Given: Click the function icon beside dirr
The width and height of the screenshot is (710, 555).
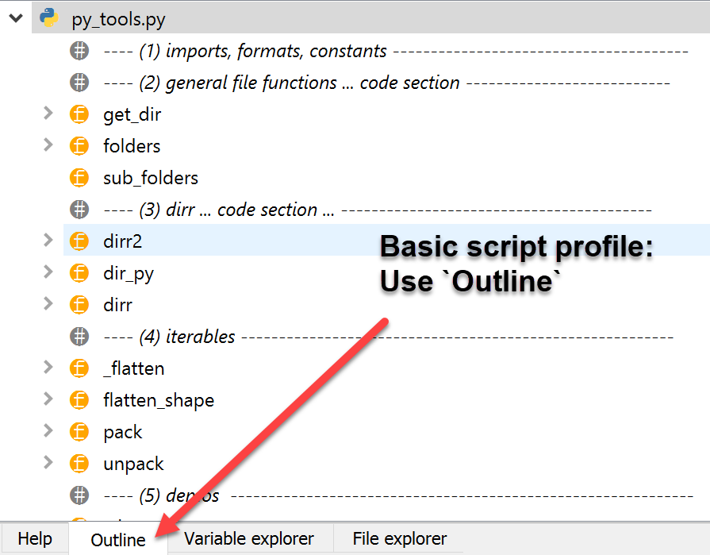Looking at the screenshot, I should tap(79, 304).
